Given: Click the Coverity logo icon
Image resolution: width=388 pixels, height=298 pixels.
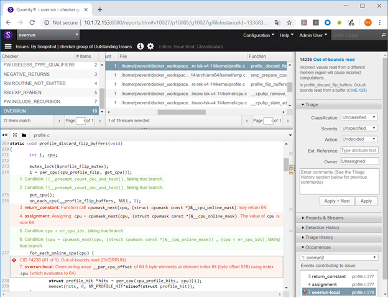Looking at the screenshot, I should [x=8, y=35].
